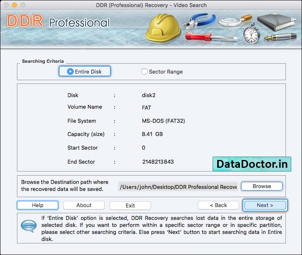The height and width of the screenshot is (255, 302).
Task: Click the Disk label
Action: [73, 95]
